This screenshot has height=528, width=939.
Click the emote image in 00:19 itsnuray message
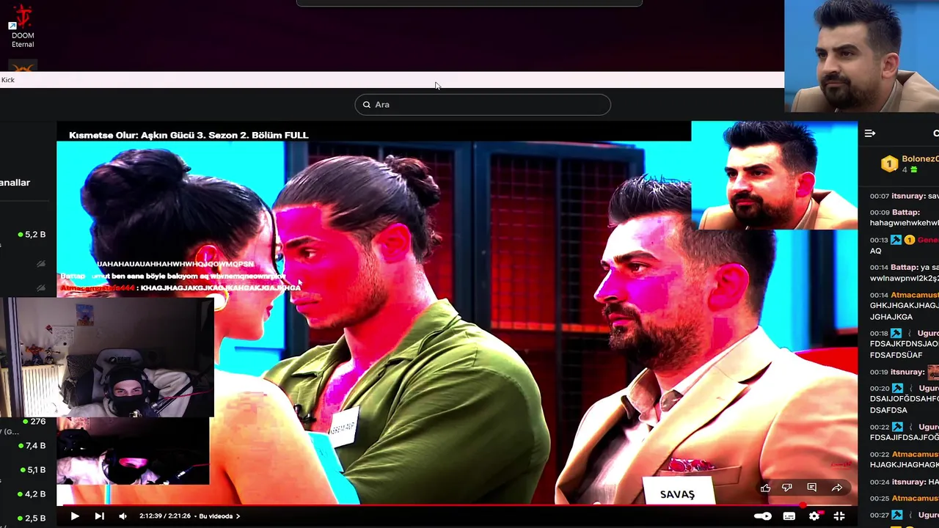pos(933,372)
